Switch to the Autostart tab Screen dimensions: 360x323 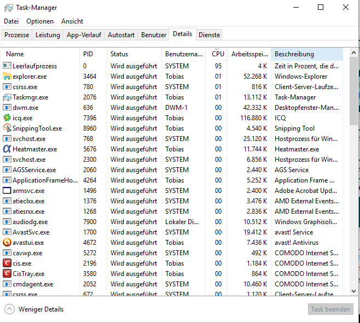[x=121, y=35]
